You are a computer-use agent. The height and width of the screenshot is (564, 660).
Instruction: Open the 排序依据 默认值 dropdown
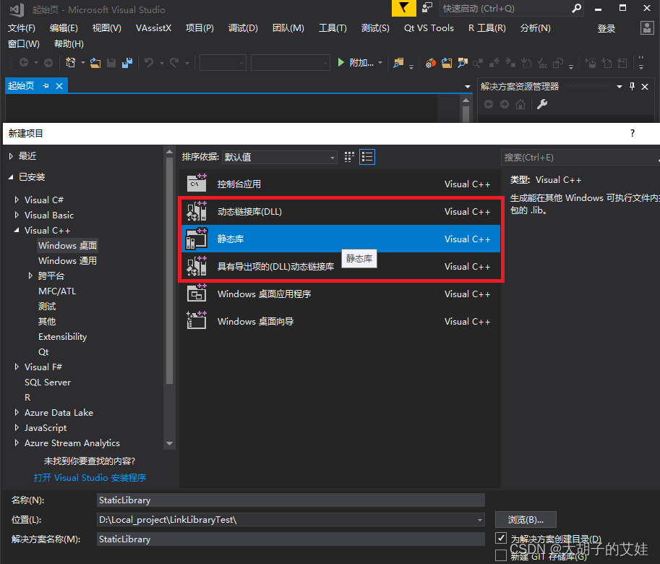[280, 157]
